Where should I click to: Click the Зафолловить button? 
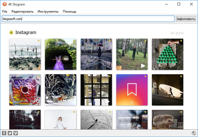(186, 19)
